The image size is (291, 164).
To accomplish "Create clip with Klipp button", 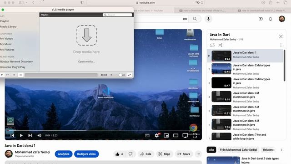I will pyautogui.click(x=164, y=154).
